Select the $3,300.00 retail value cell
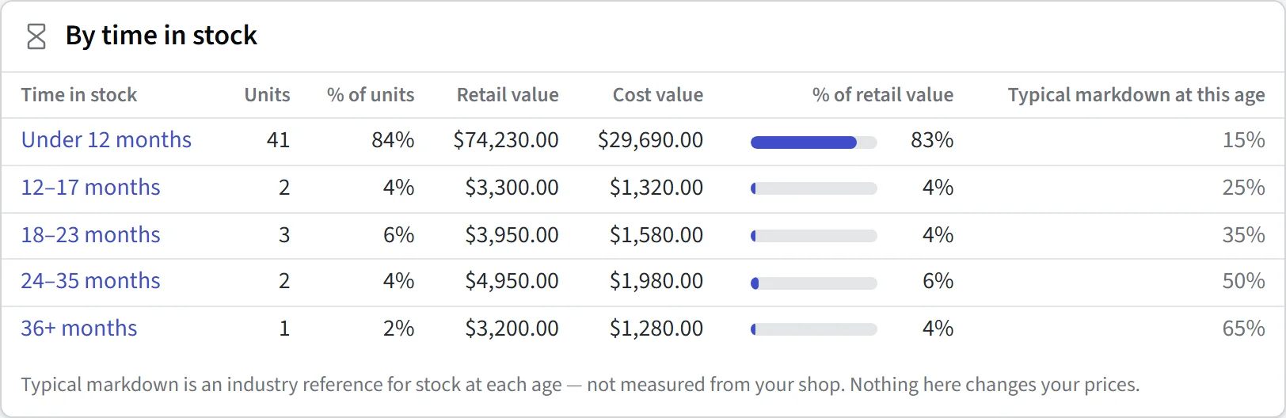The image size is (1286, 418). click(512, 188)
